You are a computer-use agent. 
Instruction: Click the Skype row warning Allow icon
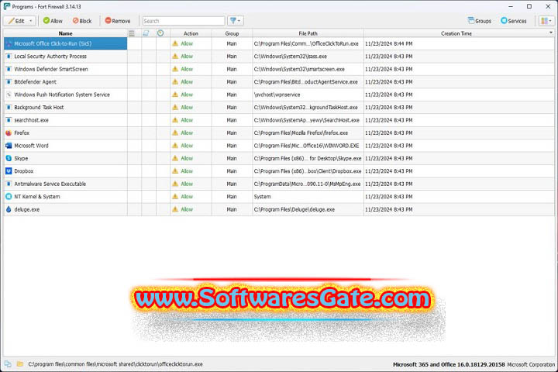coord(175,158)
